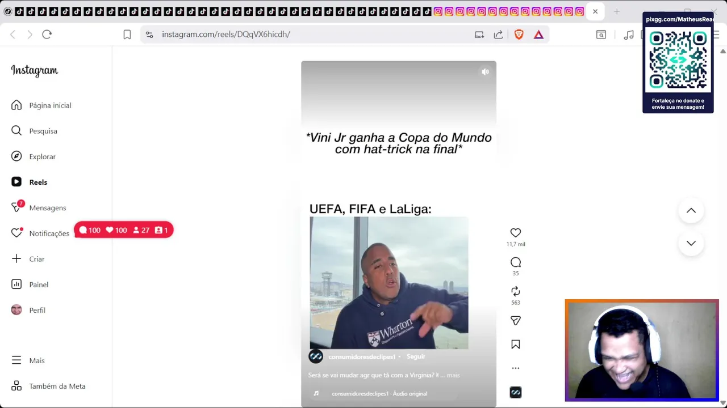The image size is (727, 408).
Task: Open a new browser tab
Action: [x=617, y=11]
